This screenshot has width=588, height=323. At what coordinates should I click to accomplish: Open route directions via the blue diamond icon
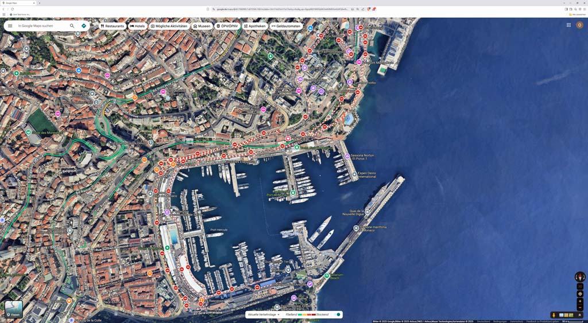tap(84, 26)
